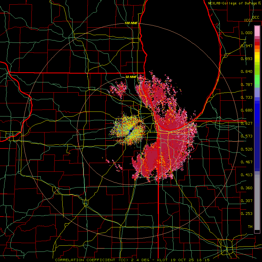Screen dimensions: 262x262
Task: Select the 0.840 scale value
Action: [x=247, y=72]
